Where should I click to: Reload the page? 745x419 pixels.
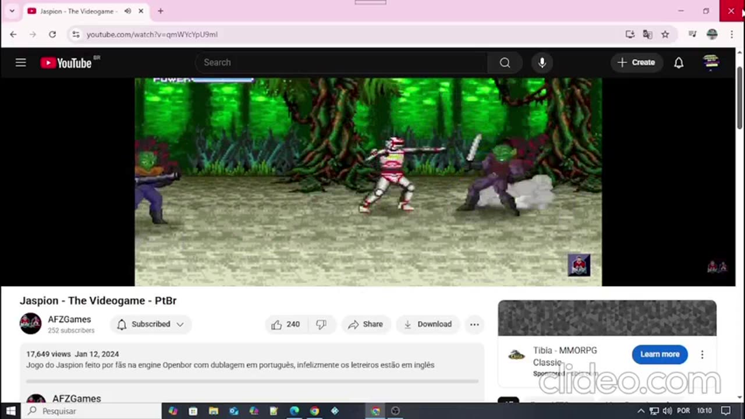point(52,34)
